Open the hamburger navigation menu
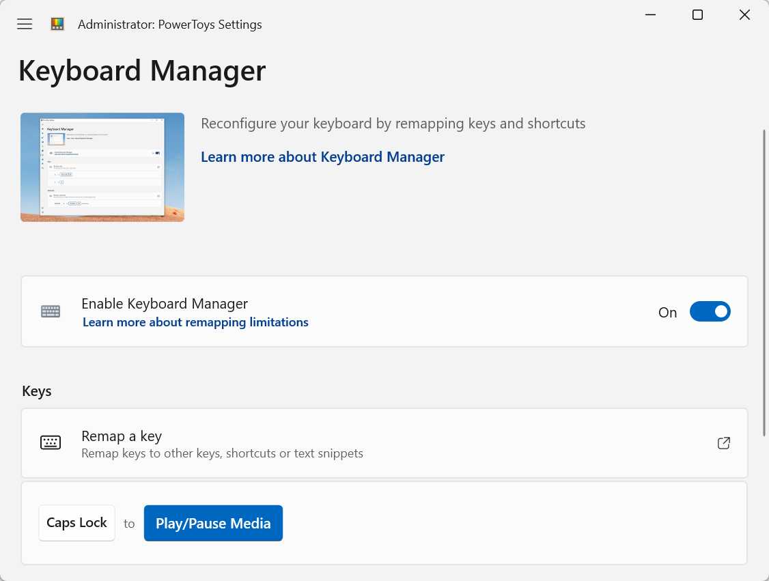 coord(25,24)
